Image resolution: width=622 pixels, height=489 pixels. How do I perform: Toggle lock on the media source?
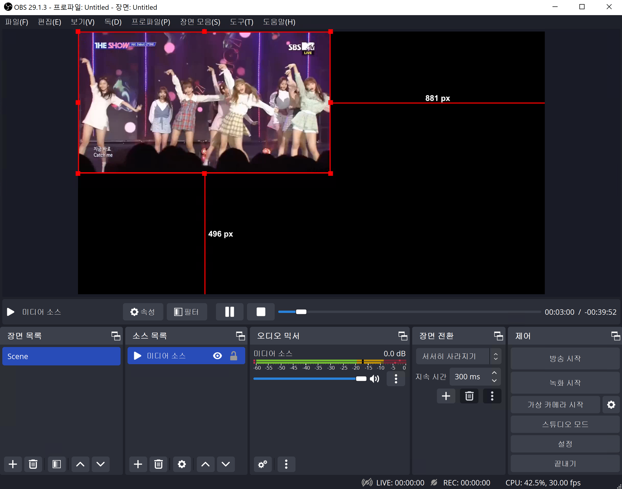(x=233, y=356)
